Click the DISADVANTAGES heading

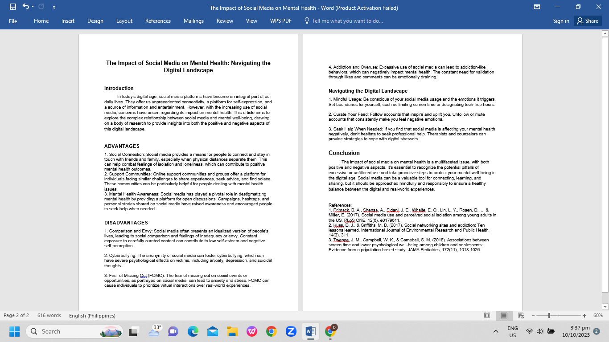(126, 223)
